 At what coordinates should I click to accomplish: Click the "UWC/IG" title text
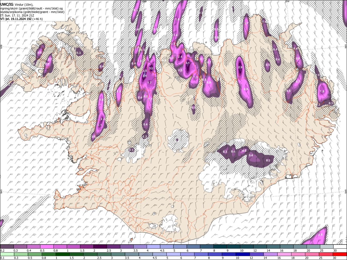tap(7, 4)
